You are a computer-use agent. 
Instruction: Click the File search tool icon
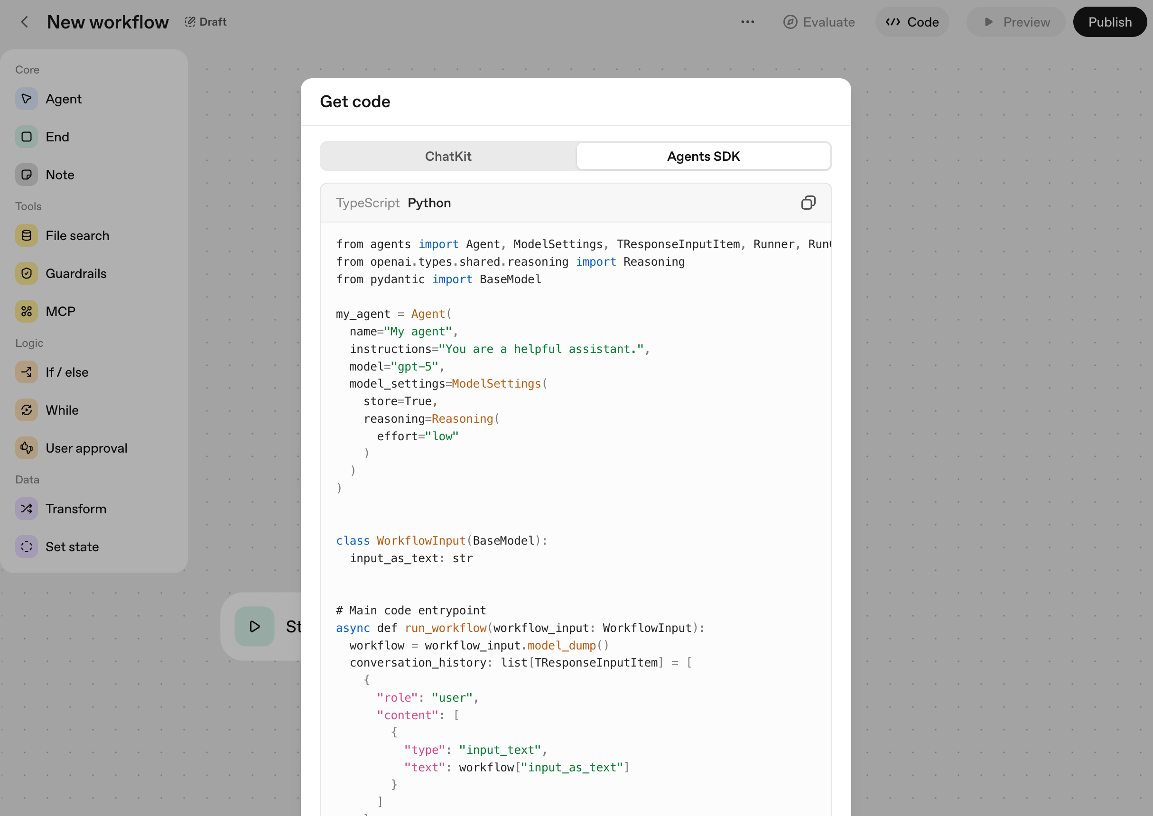[x=27, y=236]
